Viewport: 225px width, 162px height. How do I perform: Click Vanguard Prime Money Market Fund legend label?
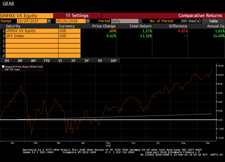tap(24, 67)
